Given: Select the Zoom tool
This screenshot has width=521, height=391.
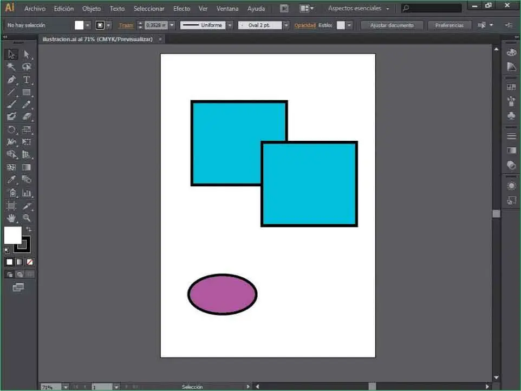Looking at the screenshot, I should [27, 218].
